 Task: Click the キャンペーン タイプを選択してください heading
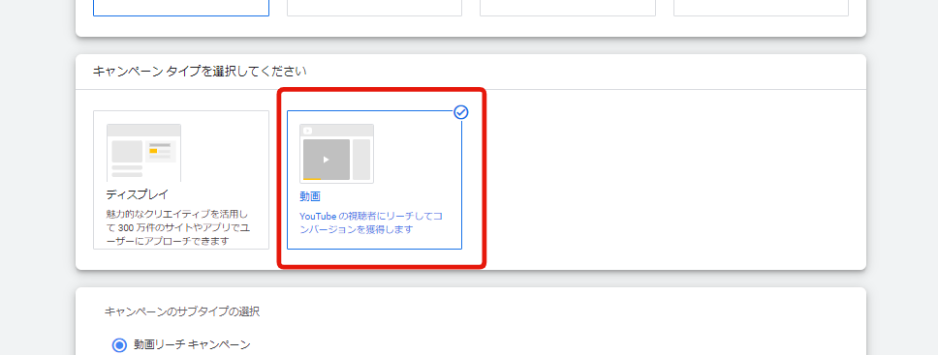tap(200, 72)
